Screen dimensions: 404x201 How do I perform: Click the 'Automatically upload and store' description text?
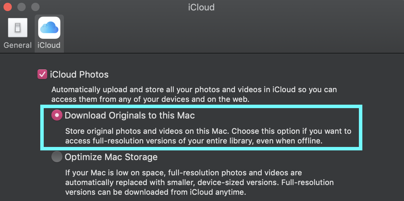pyautogui.click(x=194, y=95)
